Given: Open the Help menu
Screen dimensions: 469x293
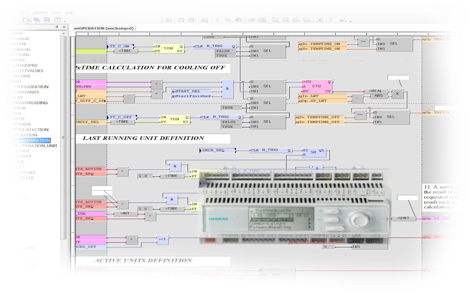Looking at the screenshot, I should coord(69,13).
